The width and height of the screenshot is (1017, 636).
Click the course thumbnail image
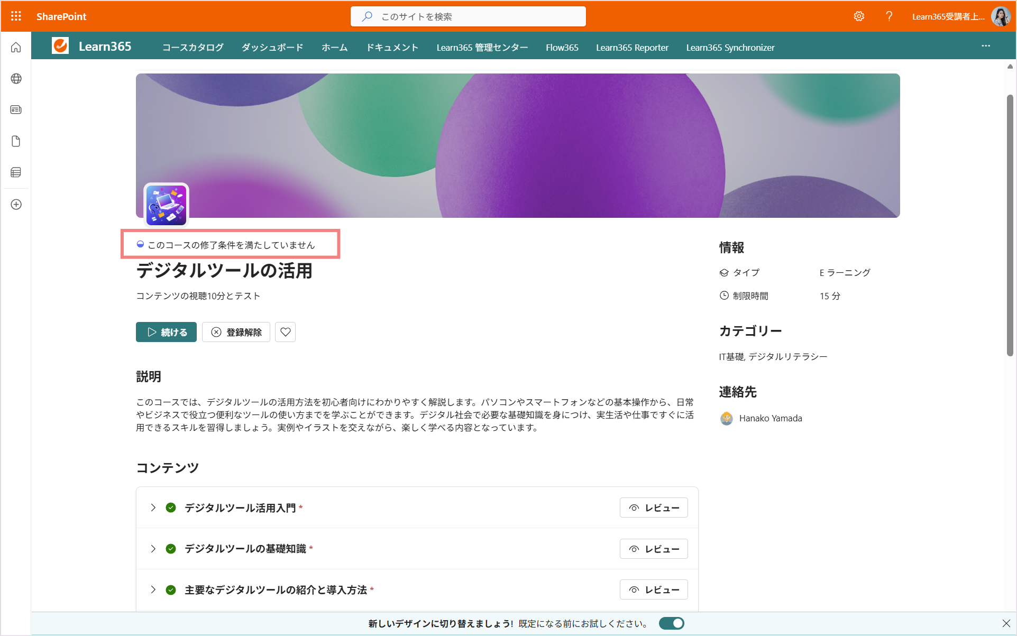(166, 205)
